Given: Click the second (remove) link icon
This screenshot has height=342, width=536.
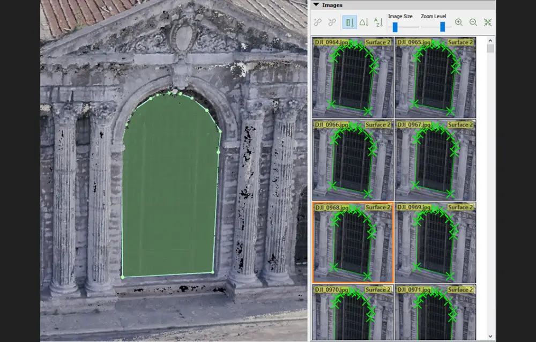Looking at the screenshot, I should click(x=332, y=22).
